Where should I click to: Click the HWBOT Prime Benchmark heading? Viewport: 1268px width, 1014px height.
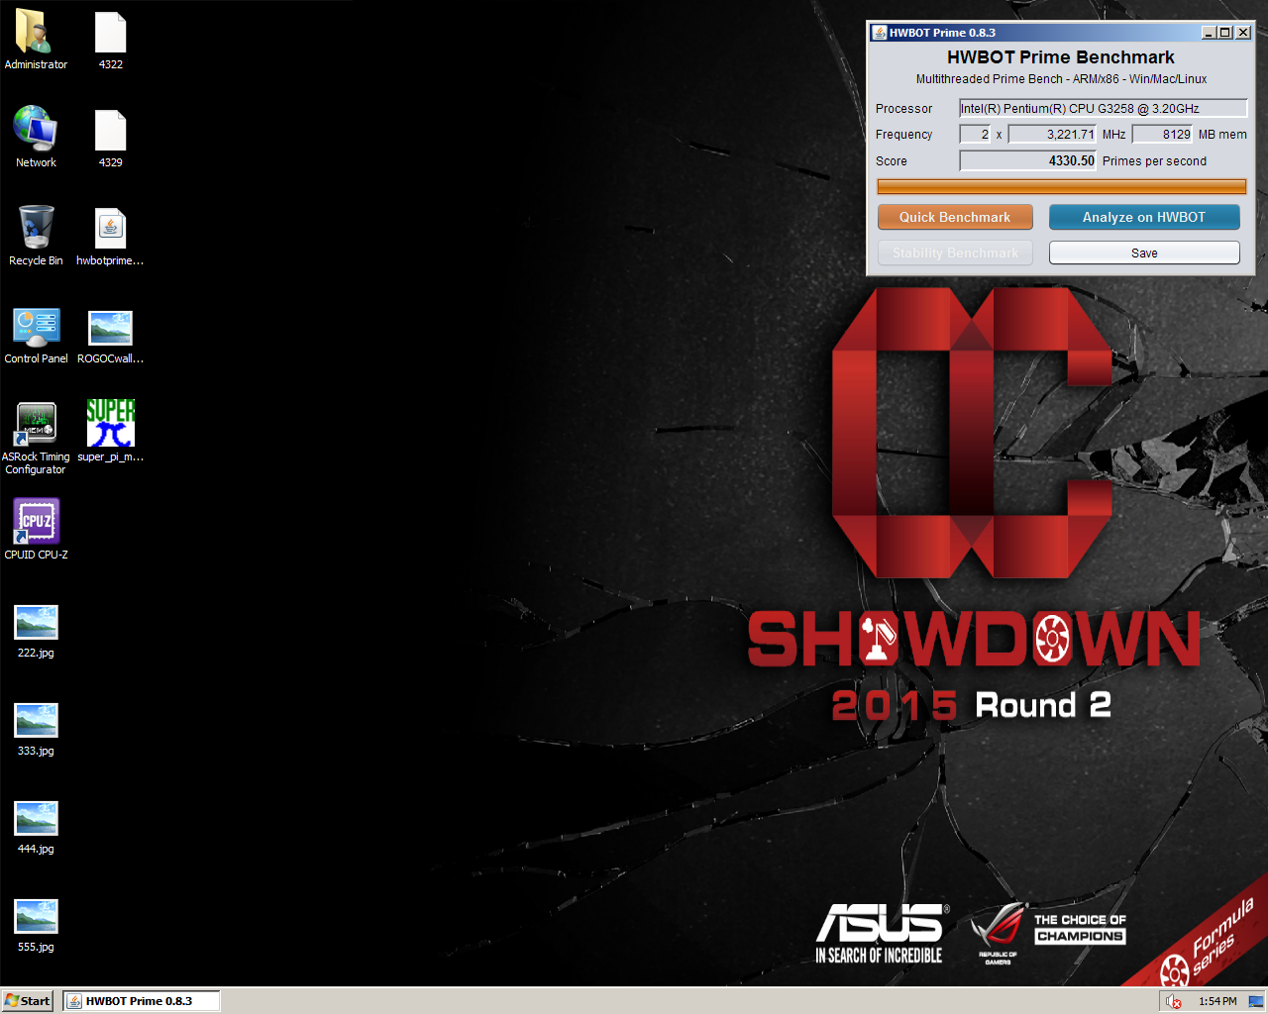click(x=1061, y=57)
